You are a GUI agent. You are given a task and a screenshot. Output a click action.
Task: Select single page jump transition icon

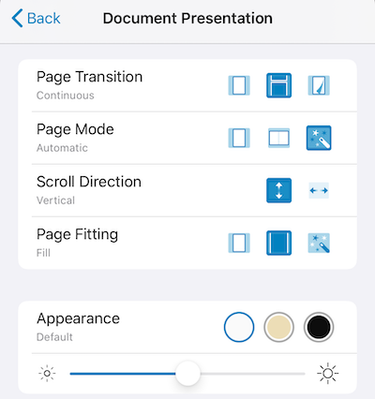[239, 85]
